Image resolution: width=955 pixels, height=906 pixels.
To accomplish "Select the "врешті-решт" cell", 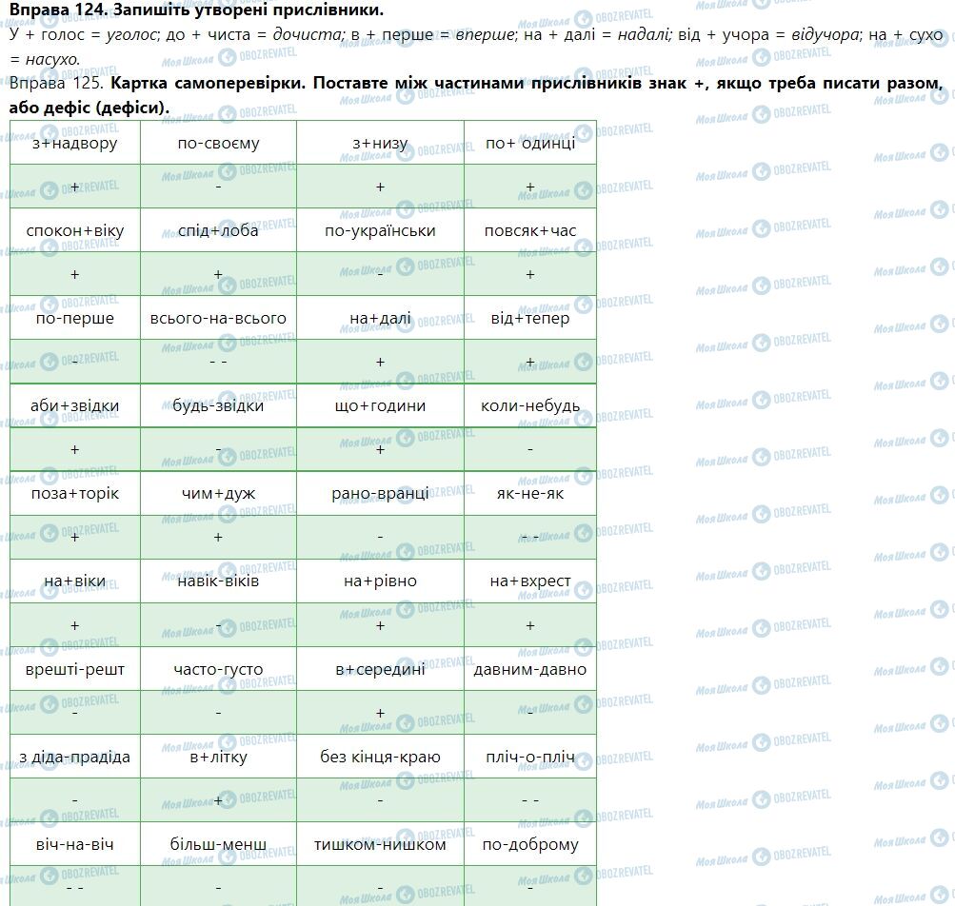I will [75, 669].
